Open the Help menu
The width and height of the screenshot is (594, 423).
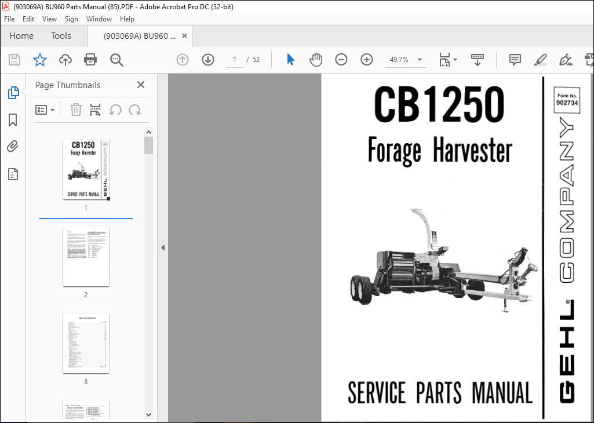pyautogui.click(x=127, y=19)
